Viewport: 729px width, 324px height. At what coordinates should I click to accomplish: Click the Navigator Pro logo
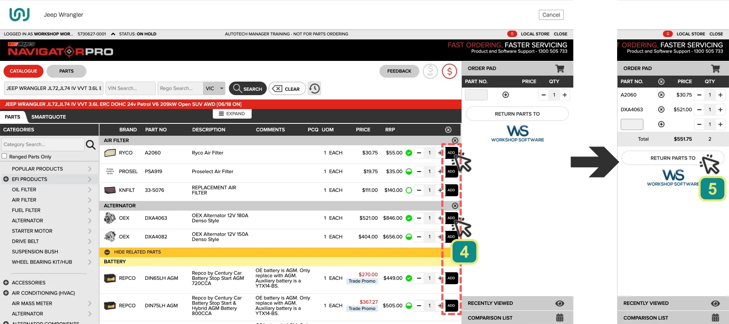click(x=61, y=50)
